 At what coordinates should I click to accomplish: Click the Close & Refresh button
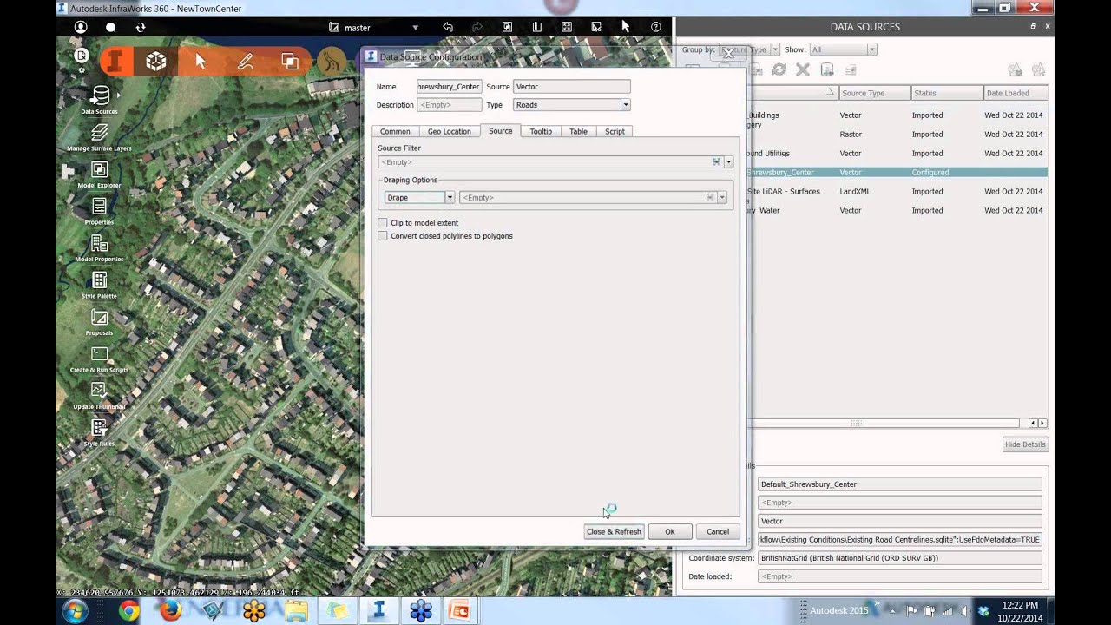pyautogui.click(x=614, y=531)
